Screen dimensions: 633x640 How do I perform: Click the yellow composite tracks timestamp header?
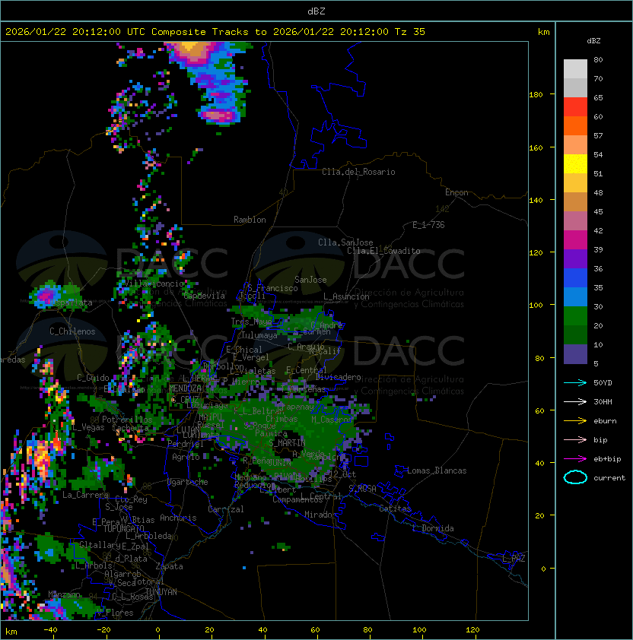tap(215, 32)
